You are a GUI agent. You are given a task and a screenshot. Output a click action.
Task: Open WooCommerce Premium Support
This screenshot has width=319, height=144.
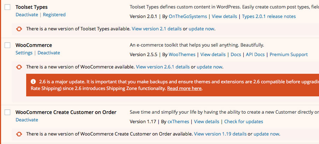coord(289,55)
